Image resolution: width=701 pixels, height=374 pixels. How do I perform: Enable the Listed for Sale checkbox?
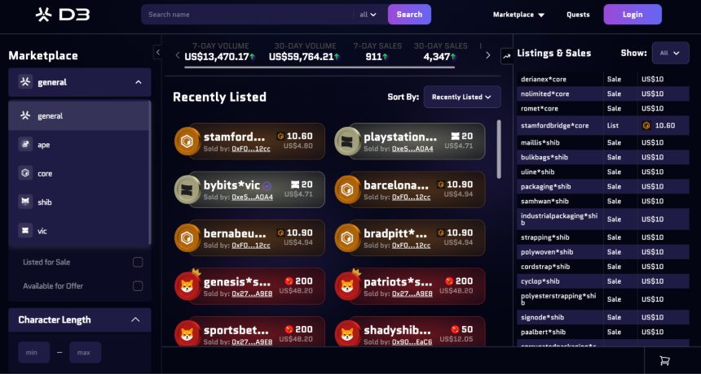coord(138,262)
